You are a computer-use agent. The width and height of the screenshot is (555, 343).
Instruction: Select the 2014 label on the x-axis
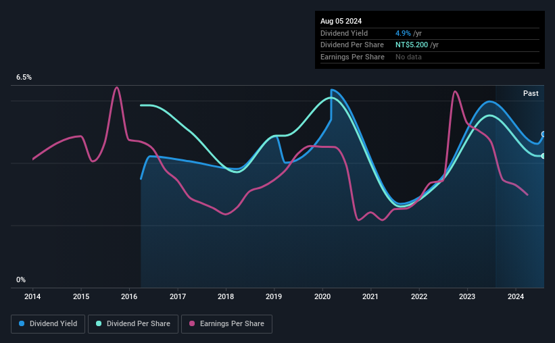coord(32,296)
